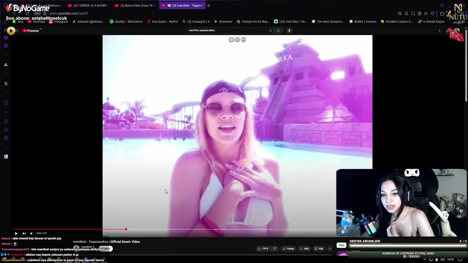Select the 'manifest - Yaşanacaksa' browser tab
The width and height of the screenshot is (468, 263).
[182, 5]
